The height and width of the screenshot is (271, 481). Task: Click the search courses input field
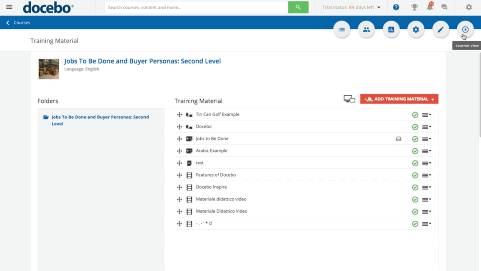coord(196,7)
